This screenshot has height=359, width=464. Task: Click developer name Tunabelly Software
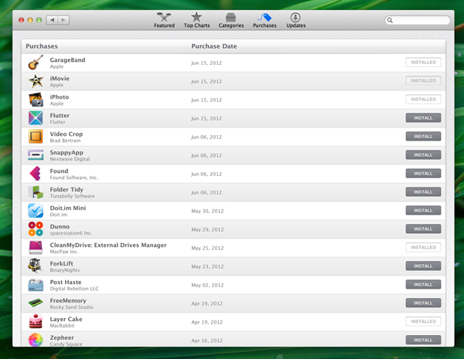(x=72, y=196)
